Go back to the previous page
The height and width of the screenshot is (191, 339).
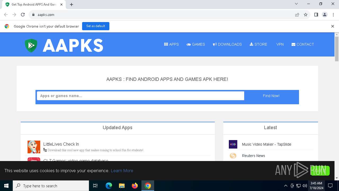(x=6, y=15)
